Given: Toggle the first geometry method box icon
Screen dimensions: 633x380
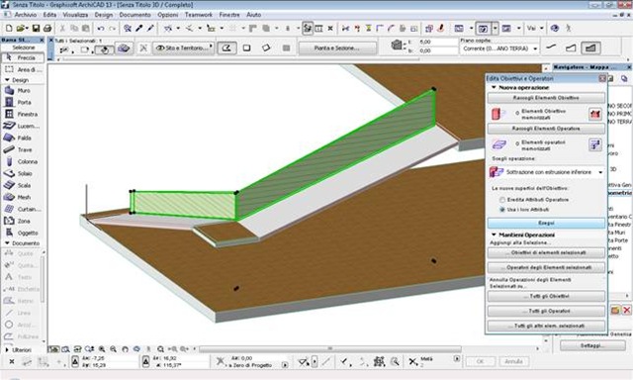Looking at the screenshot, I should [226, 48].
